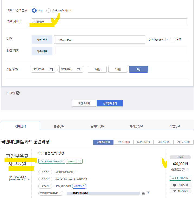Select the 혼합과정 (0) filter tab
The image size is (194, 198).
[x=164, y=142]
